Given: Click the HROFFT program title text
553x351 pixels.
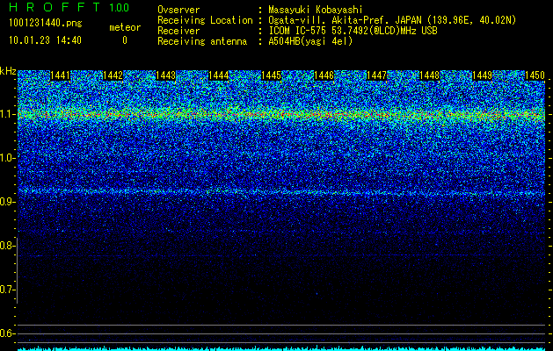Looking at the screenshot, I should click(55, 7).
